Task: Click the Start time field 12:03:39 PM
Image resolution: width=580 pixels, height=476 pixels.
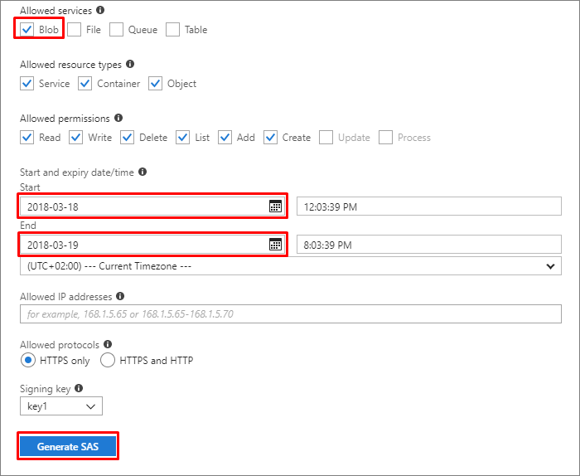Action: [429, 206]
